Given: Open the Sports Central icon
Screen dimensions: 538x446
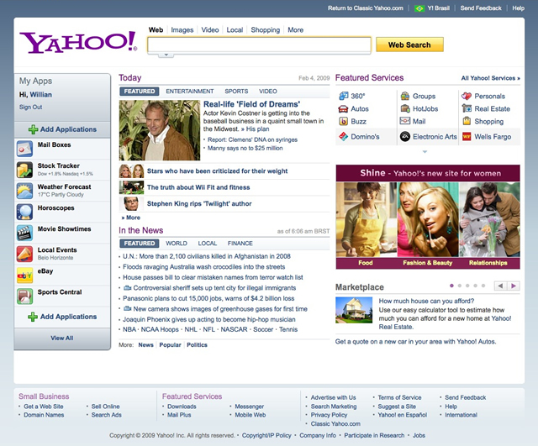Looking at the screenshot, I should (x=24, y=296).
